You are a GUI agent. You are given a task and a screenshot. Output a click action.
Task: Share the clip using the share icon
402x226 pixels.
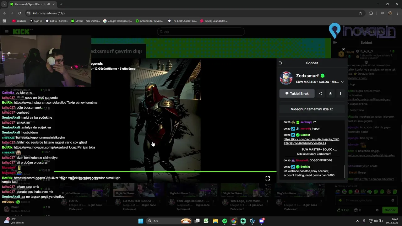[x=320, y=94]
